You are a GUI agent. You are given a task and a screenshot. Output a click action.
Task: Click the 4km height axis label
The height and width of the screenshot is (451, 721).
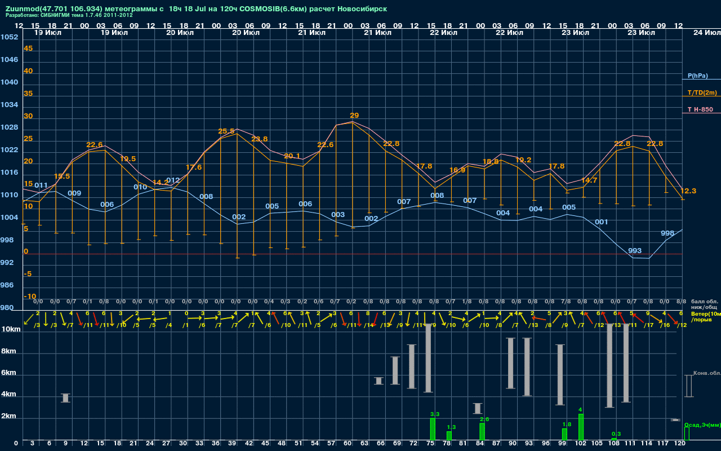(7, 395)
